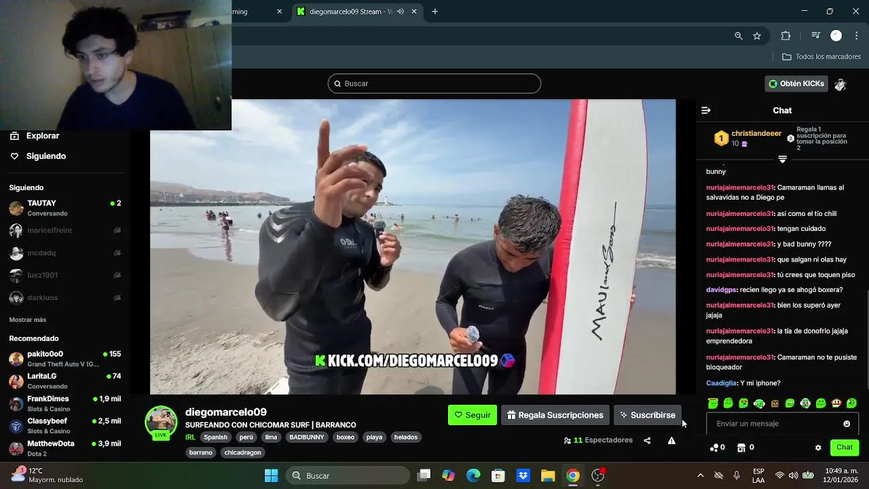
Task: Click Regala Suscripciones button
Action: click(x=555, y=415)
